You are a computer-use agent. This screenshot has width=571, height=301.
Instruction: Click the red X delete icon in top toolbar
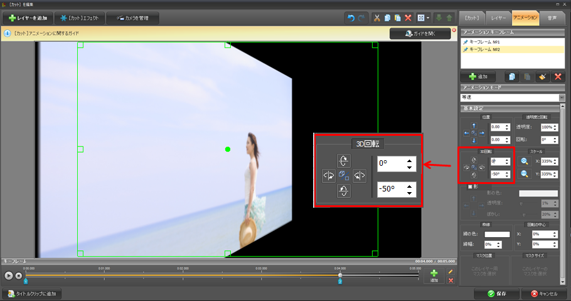tap(408, 18)
